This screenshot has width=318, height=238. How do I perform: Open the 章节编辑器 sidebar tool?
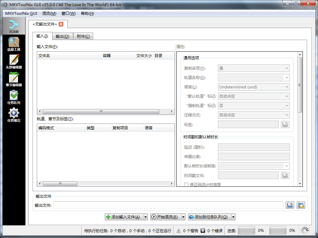pyautogui.click(x=14, y=79)
